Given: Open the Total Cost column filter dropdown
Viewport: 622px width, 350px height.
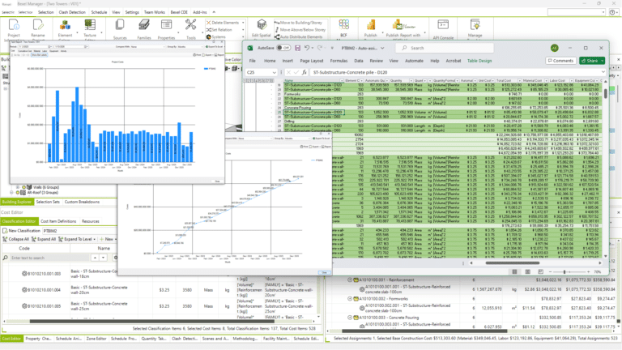Looking at the screenshot, I should coord(520,80).
